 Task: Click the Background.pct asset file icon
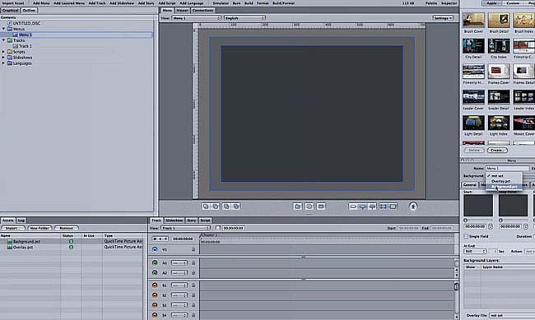click(x=10, y=241)
